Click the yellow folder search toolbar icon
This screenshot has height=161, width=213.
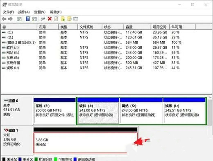pos(69,19)
